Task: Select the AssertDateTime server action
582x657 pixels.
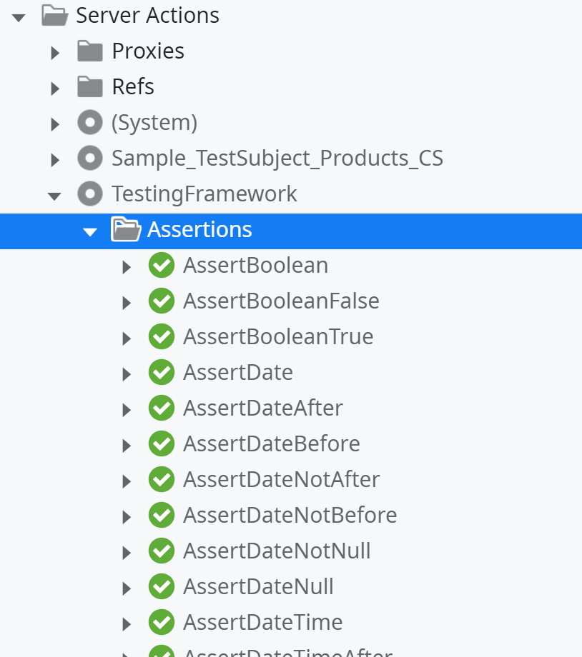Action: click(262, 623)
